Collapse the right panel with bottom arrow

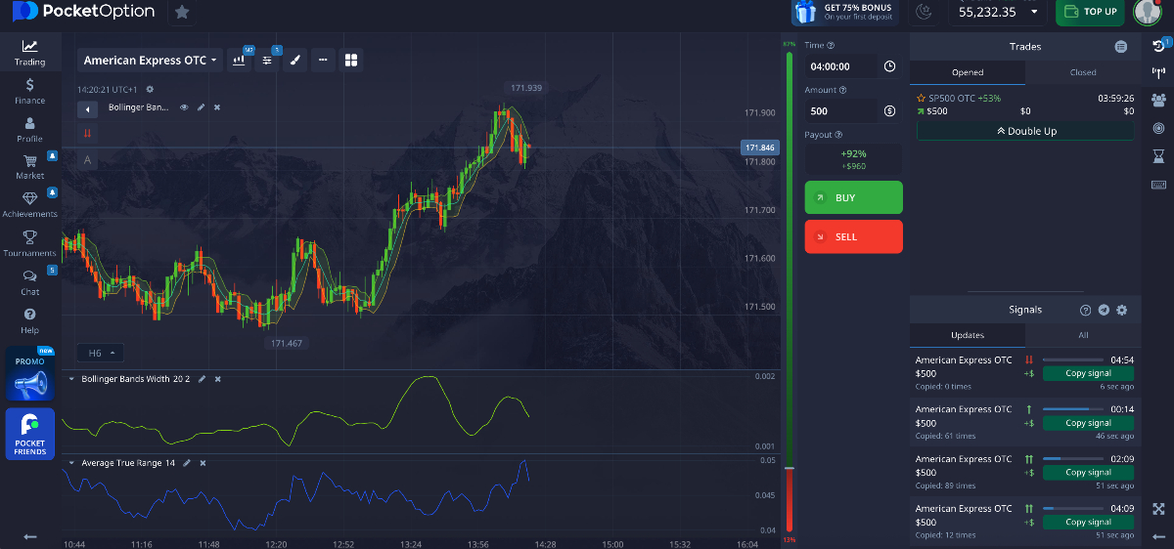(x=1159, y=536)
